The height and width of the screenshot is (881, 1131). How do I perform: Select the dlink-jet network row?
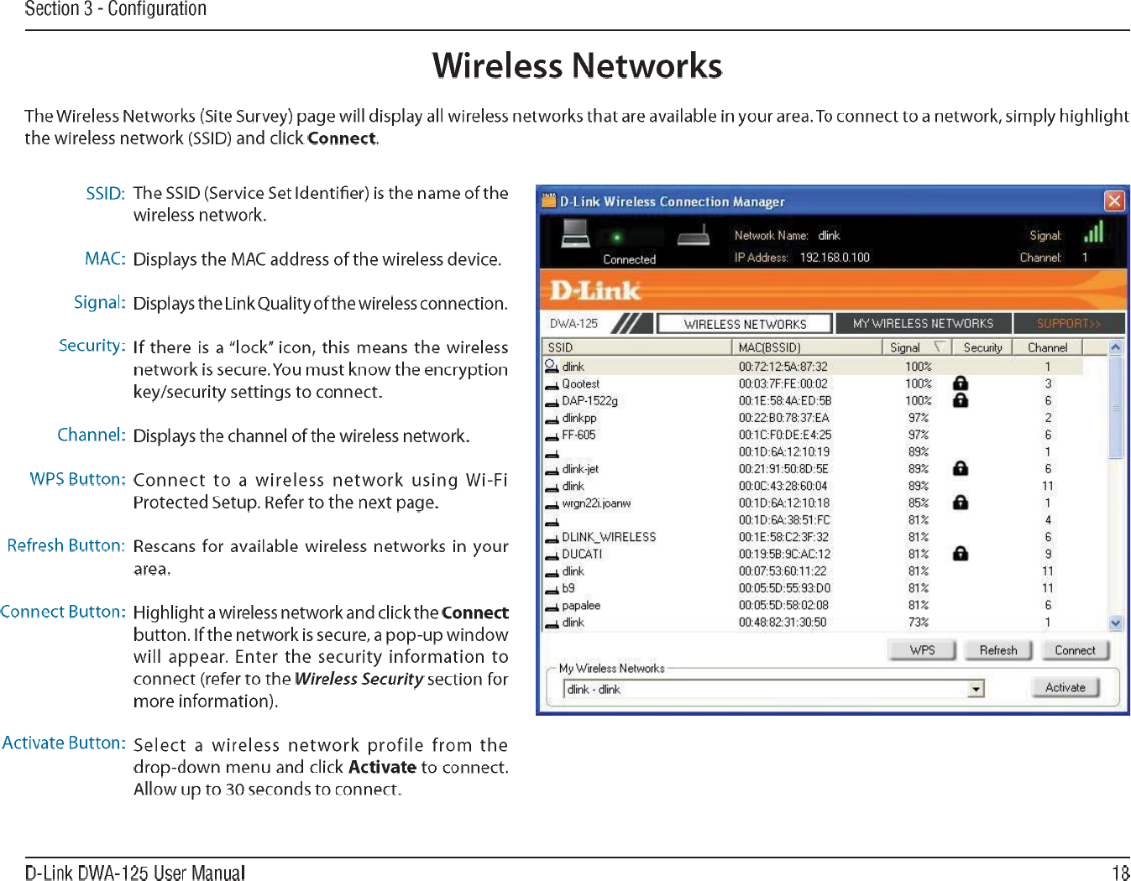[813, 468]
